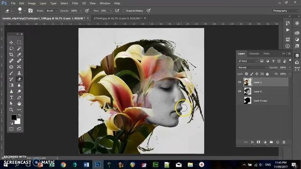Image resolution: width=301 pixels, height=169 pixels.
Task: Select the Blur tool
Action: click(x=19, y=85)
